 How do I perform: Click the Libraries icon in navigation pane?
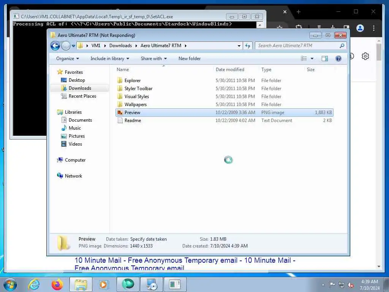pos(60,112)
